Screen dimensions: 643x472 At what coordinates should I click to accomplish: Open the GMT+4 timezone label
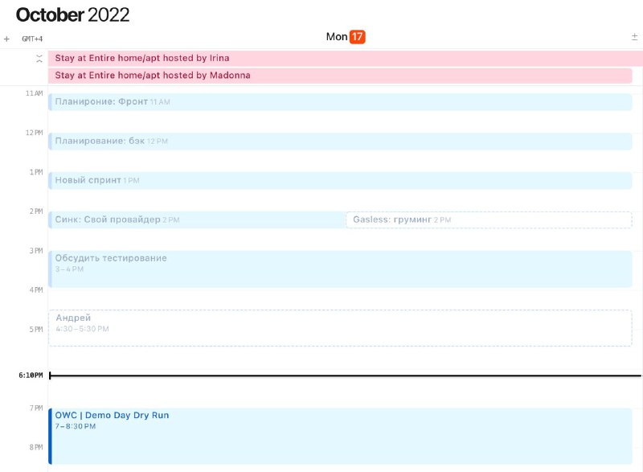pyautogui.click(x=32, y=39)
